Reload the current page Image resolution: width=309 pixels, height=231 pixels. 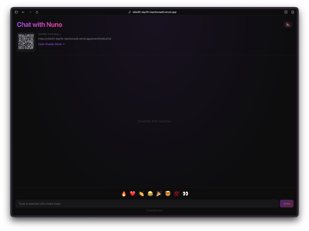(x=37, y=12)
